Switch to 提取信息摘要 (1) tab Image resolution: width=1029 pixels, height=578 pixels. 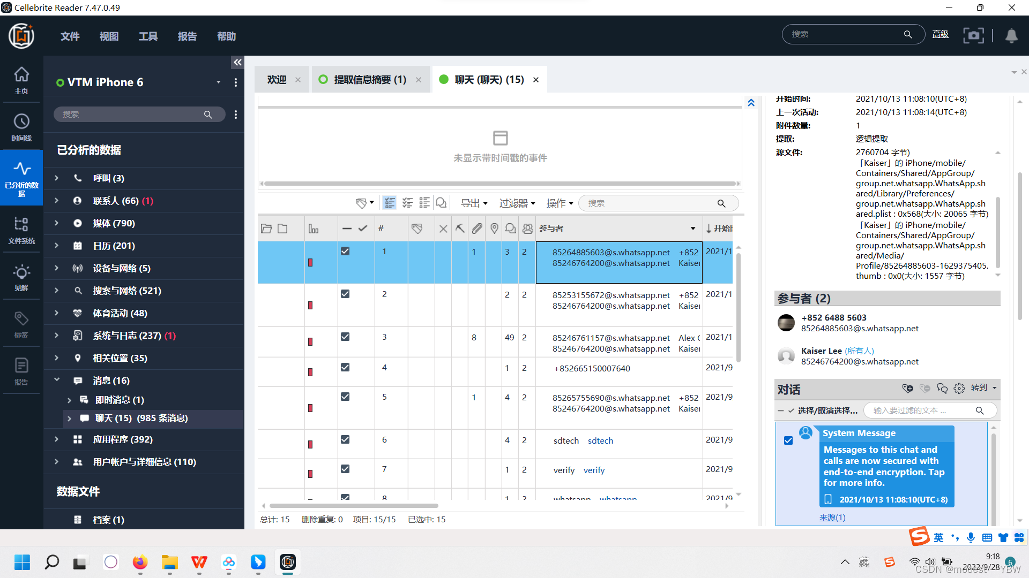point(370,80)
